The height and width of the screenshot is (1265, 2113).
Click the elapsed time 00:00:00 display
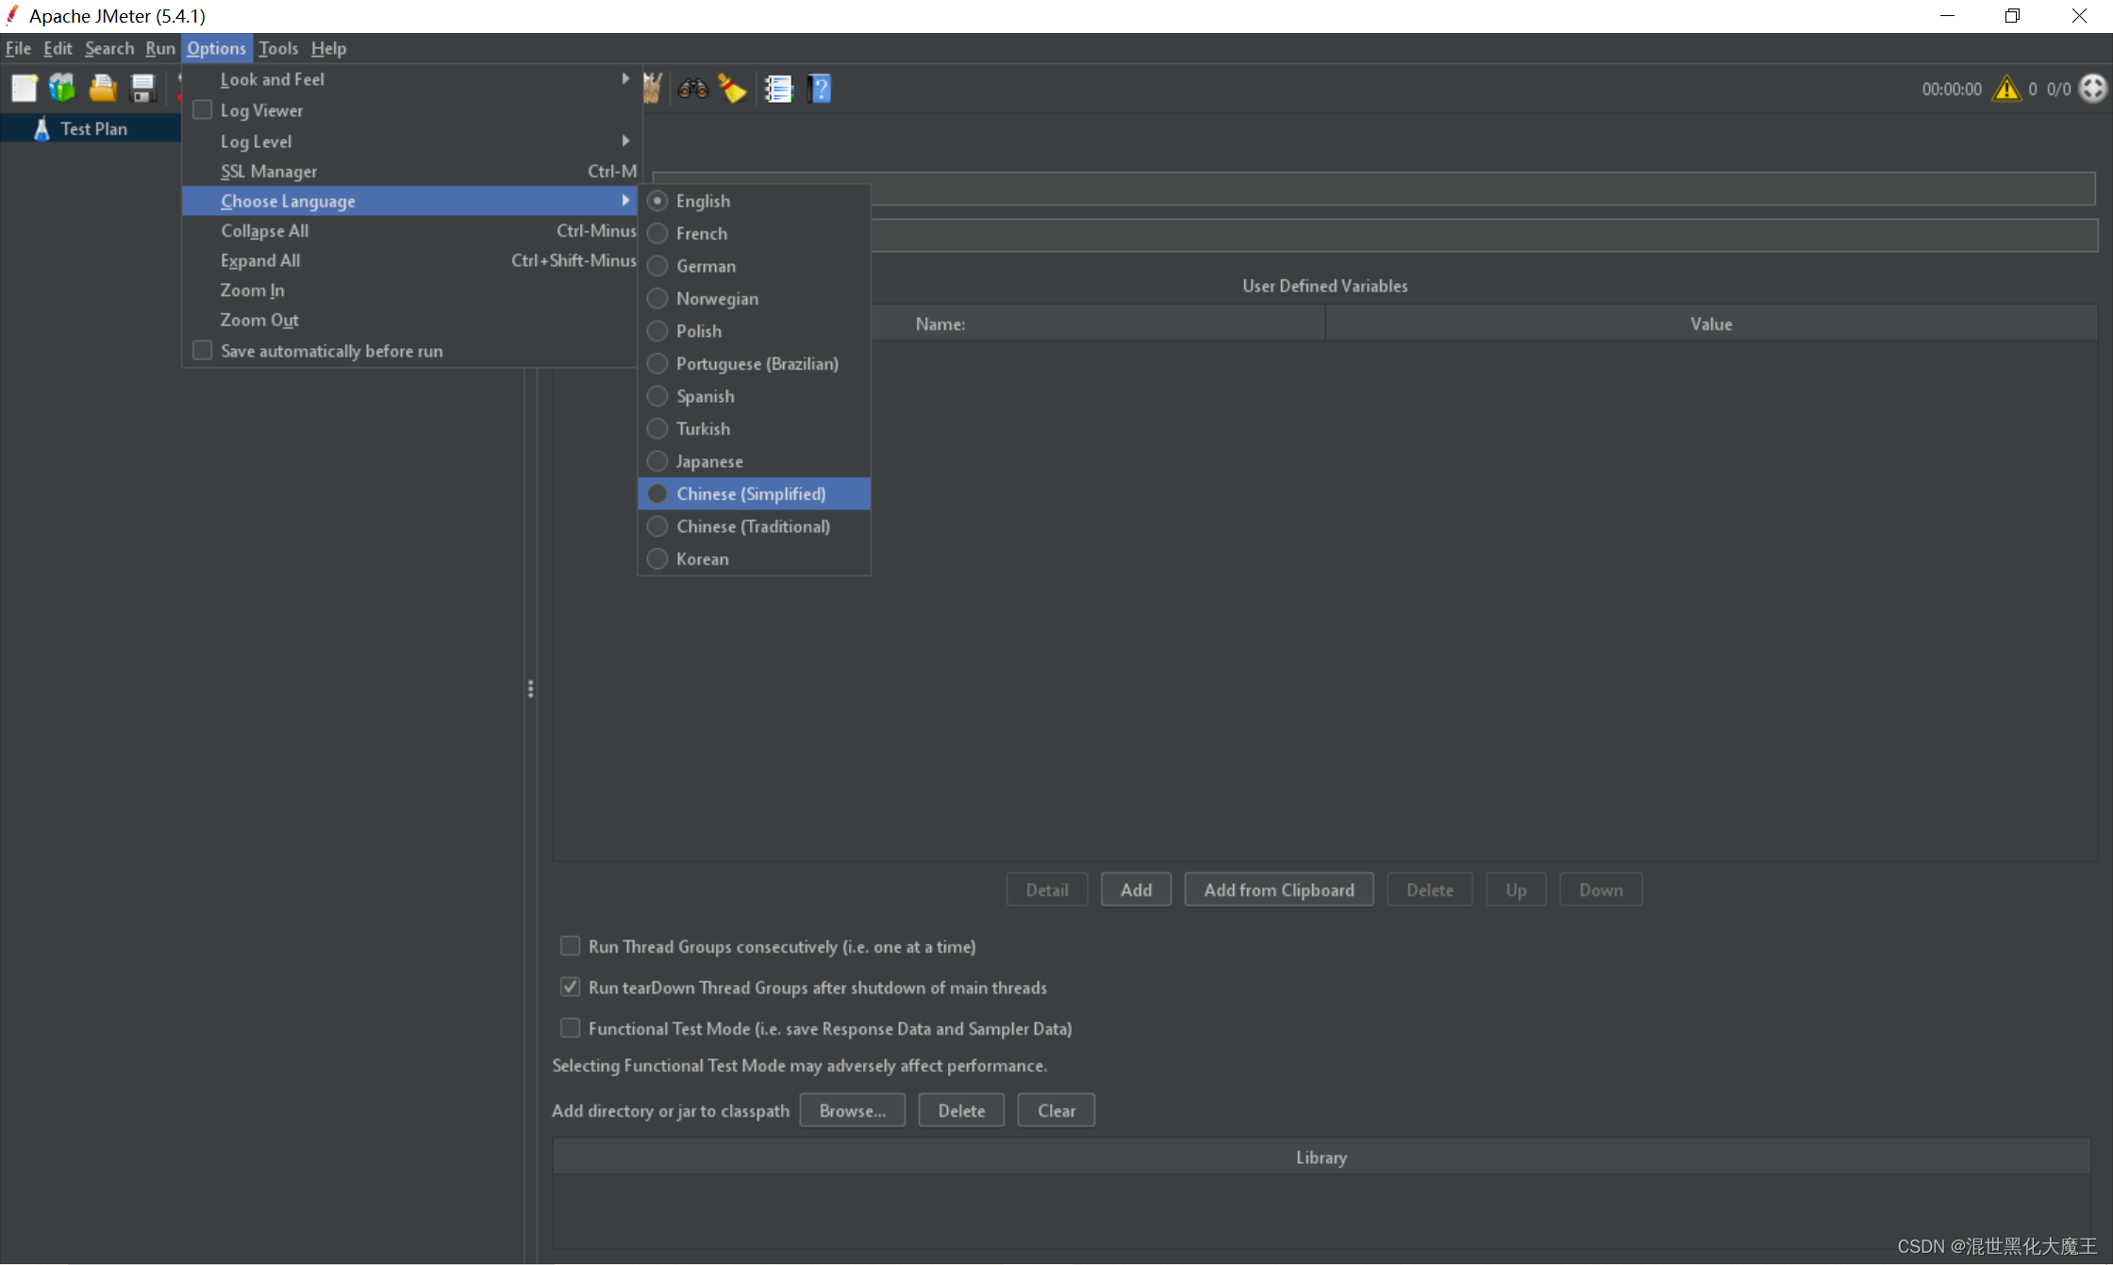pos(1952,89)
